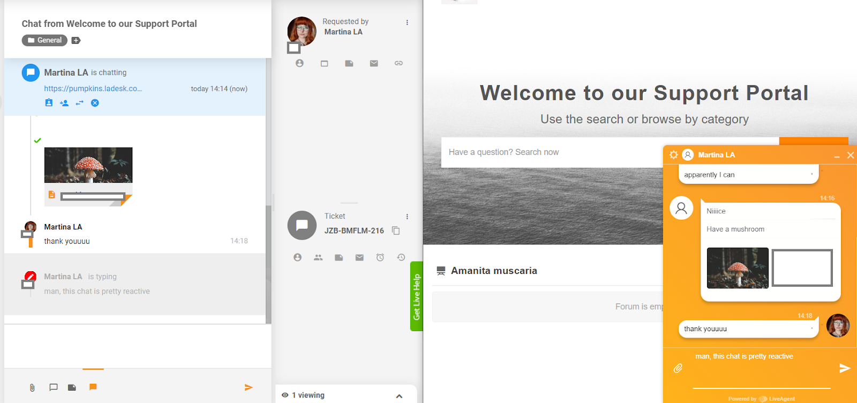The height and width of the screenshot is (403, 857).
Task: Click the invite agent icon under chat URL
Action: [x=64, y=103]
